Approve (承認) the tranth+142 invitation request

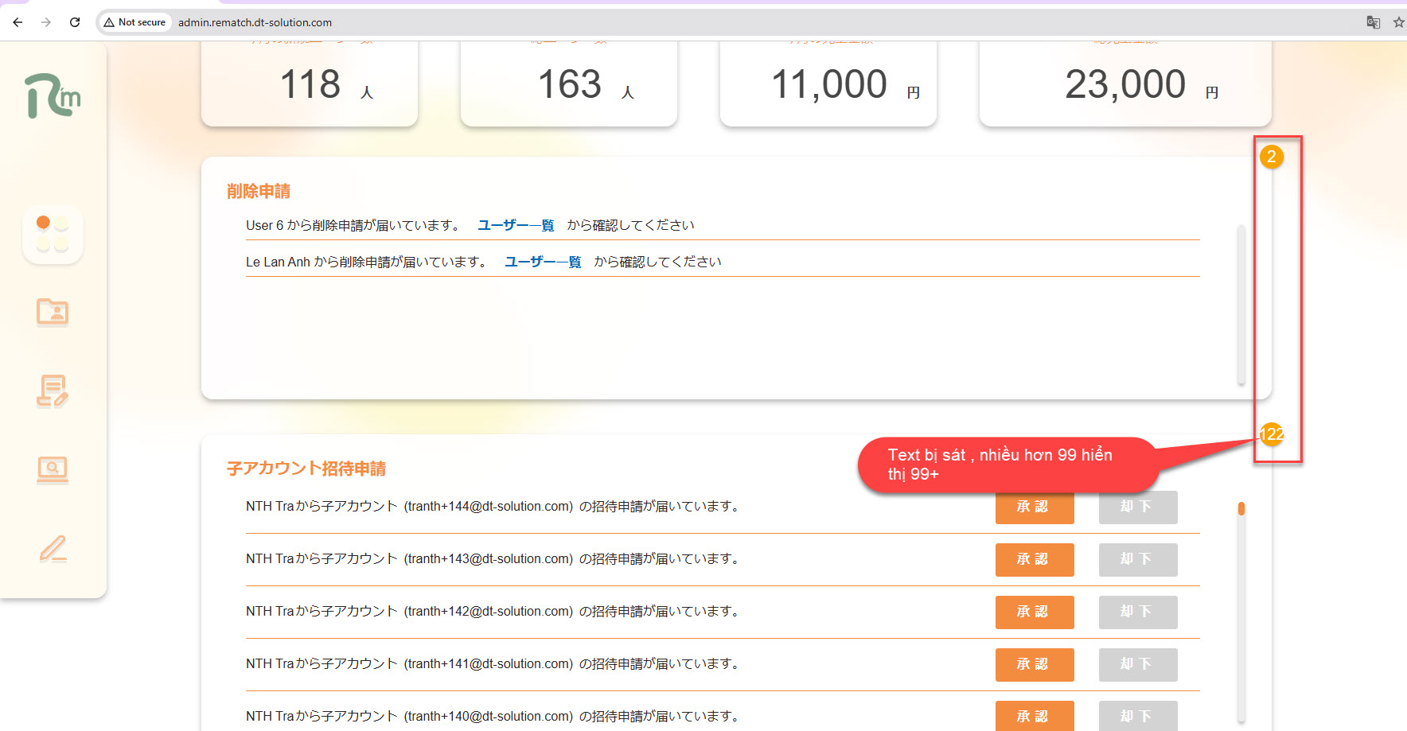click(x=1034, y=612)
